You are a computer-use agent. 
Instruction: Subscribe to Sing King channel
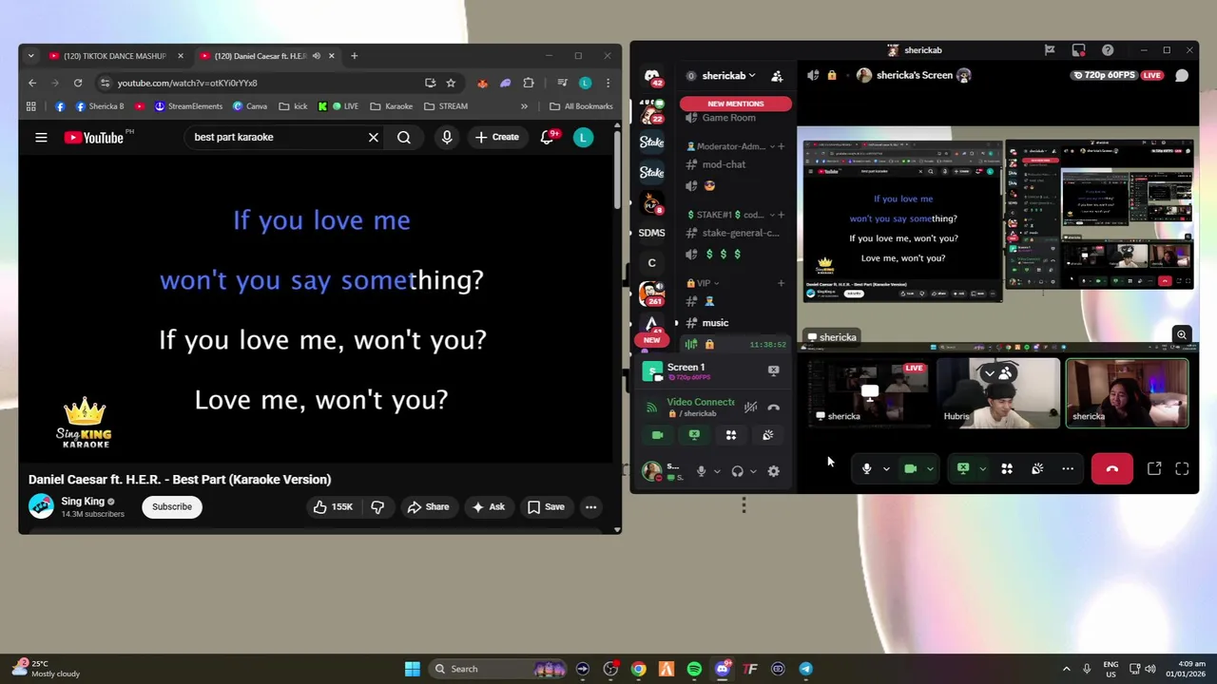(172, 506)
